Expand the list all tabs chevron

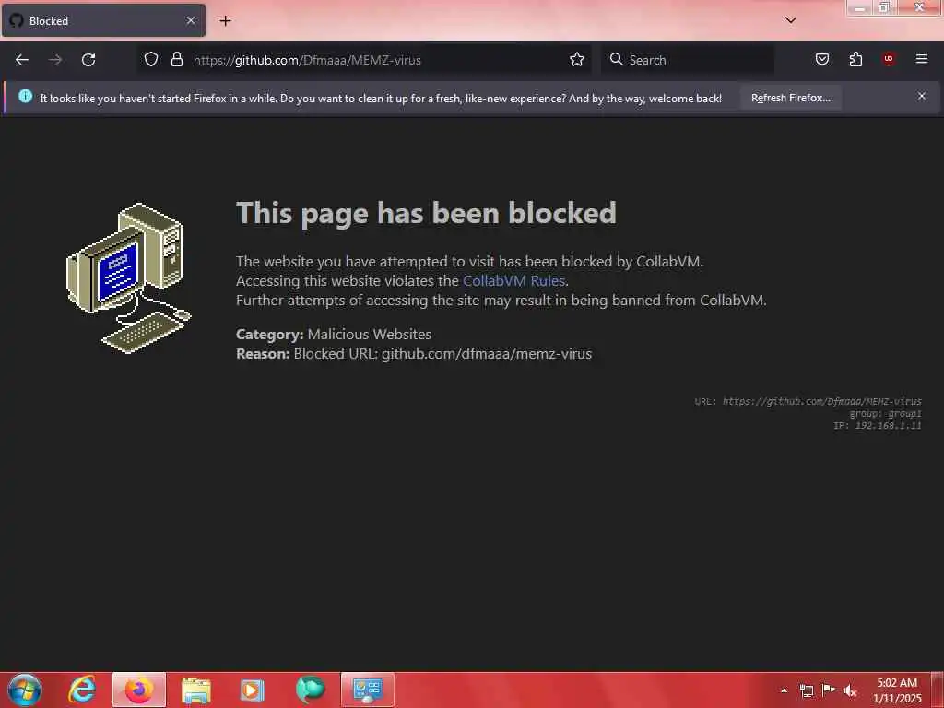point(790,20)
